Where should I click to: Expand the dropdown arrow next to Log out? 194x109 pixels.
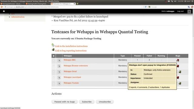[189, 12]
